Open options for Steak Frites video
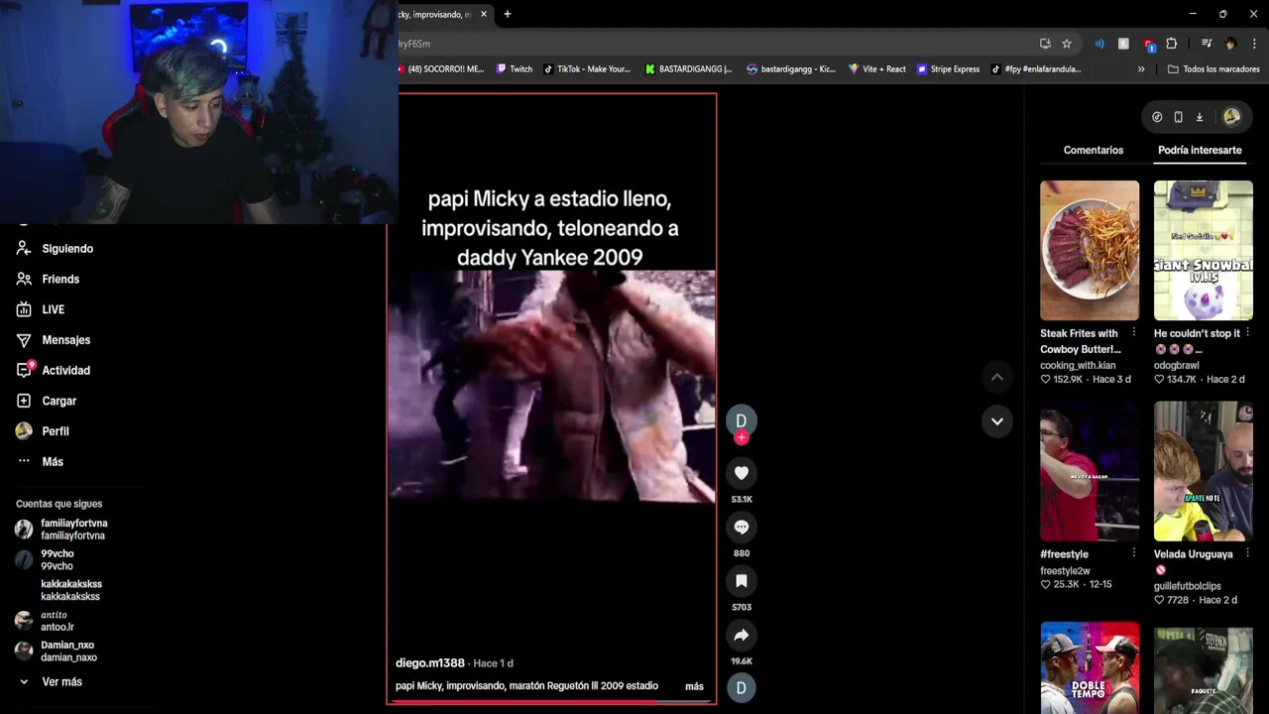This screenshot has height=714, width=1269. point(1134,333)
